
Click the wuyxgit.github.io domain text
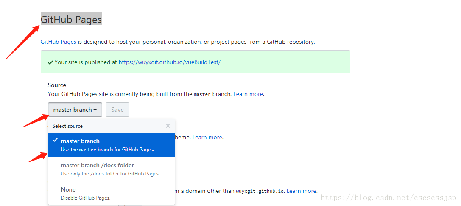point(260,191)
